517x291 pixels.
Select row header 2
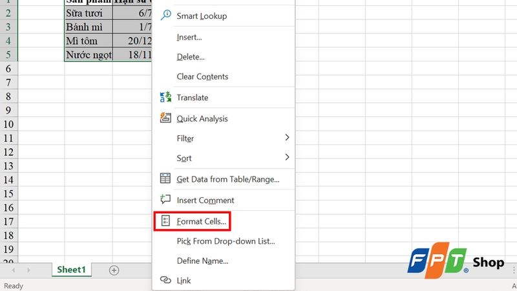pos(8,13)
